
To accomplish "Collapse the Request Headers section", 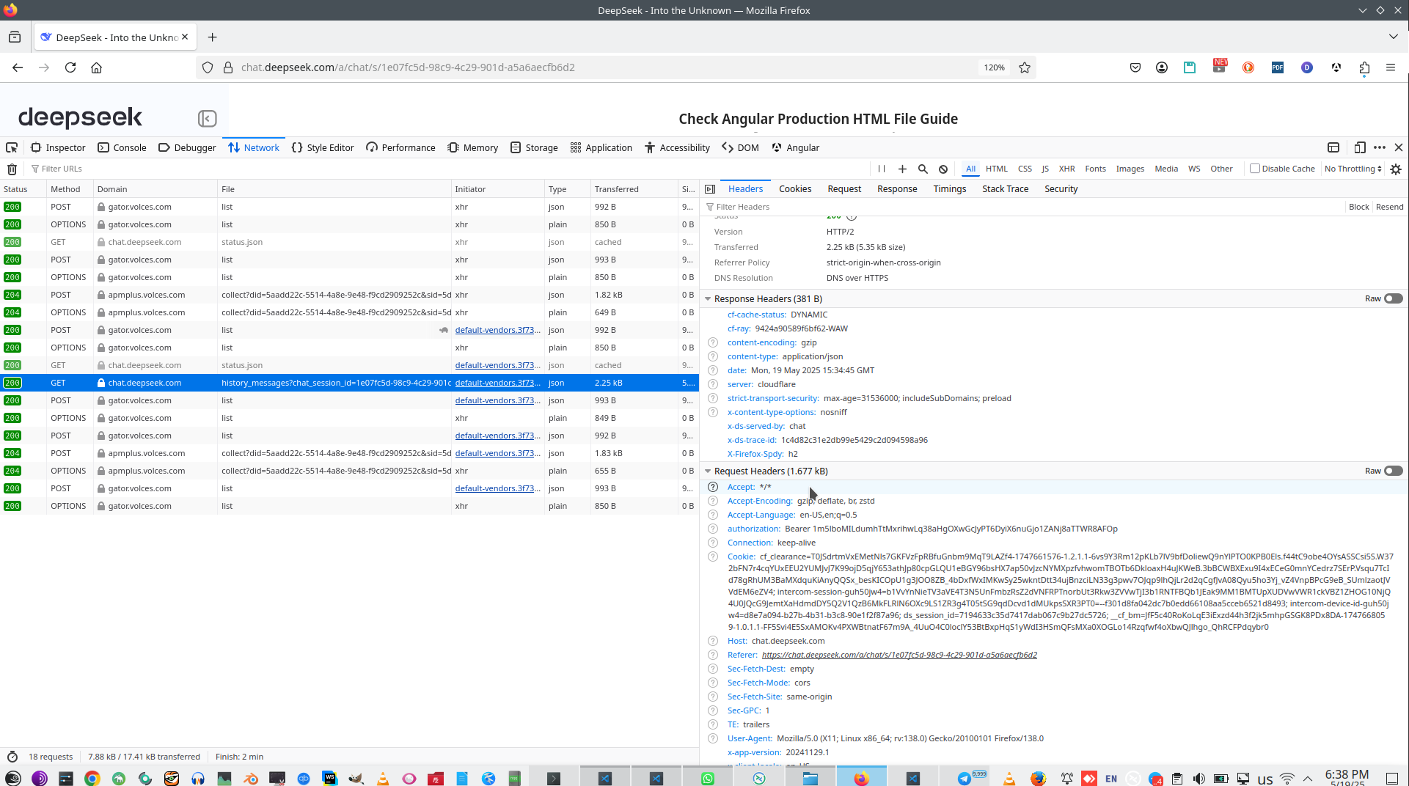I will [x=708, y=471].
